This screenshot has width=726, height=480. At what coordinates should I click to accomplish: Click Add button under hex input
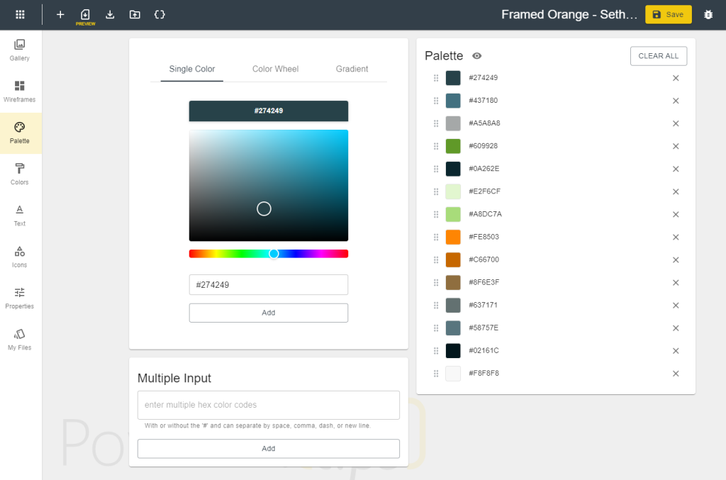tap(269, 313)
